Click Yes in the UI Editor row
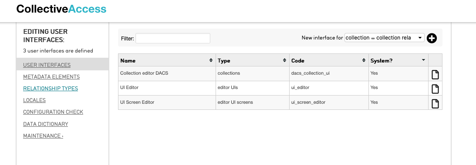 click(374, 88)
